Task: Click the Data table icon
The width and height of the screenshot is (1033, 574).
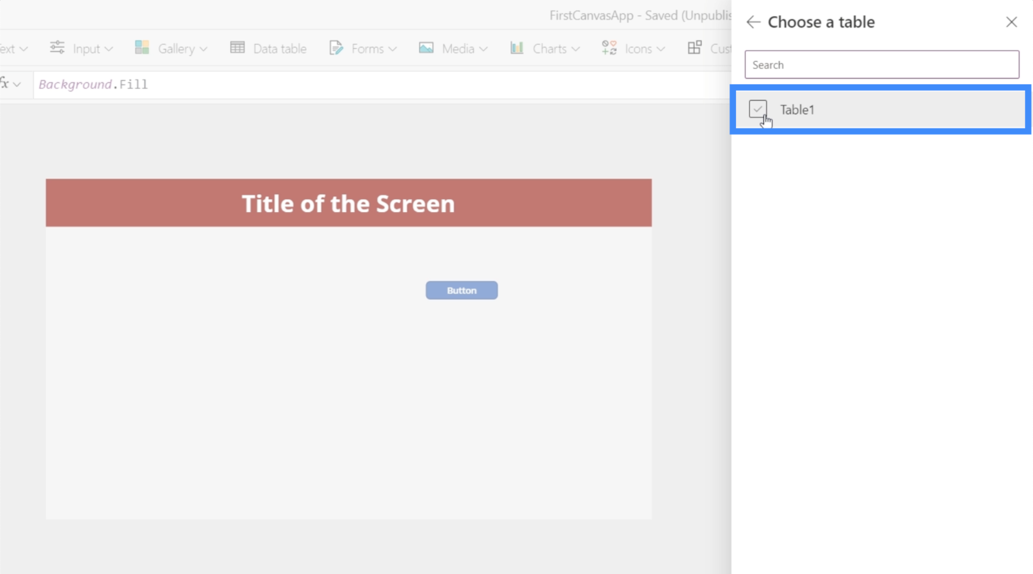Action: (237, 47)
